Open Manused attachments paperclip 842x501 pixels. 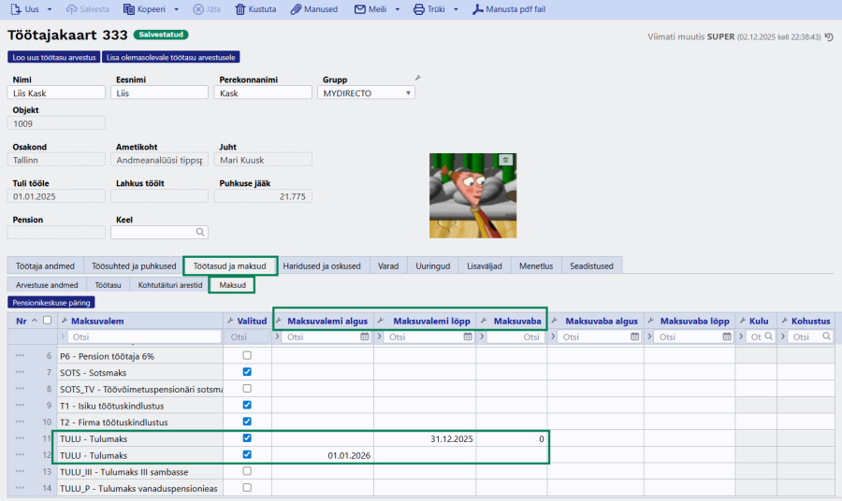click(x=297, y=9)
